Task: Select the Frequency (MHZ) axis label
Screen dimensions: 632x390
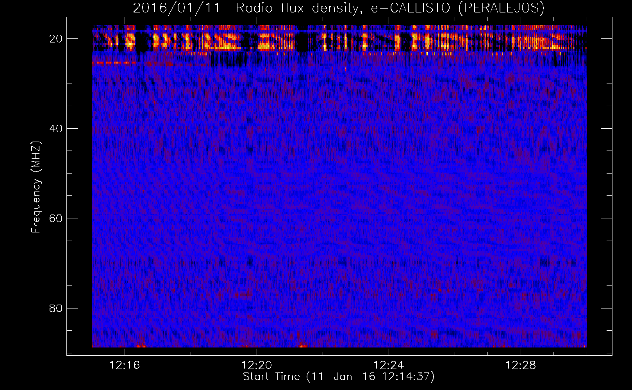Action: pyautogui.click(x=36, y=187)
